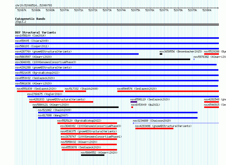
Task: Click the red nsv4283496 variant bar
Action: tap(154, 129)
